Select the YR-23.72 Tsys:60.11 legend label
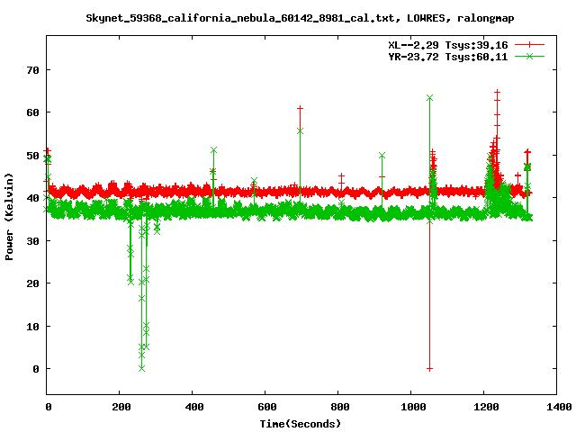 [x=448, y=57]
